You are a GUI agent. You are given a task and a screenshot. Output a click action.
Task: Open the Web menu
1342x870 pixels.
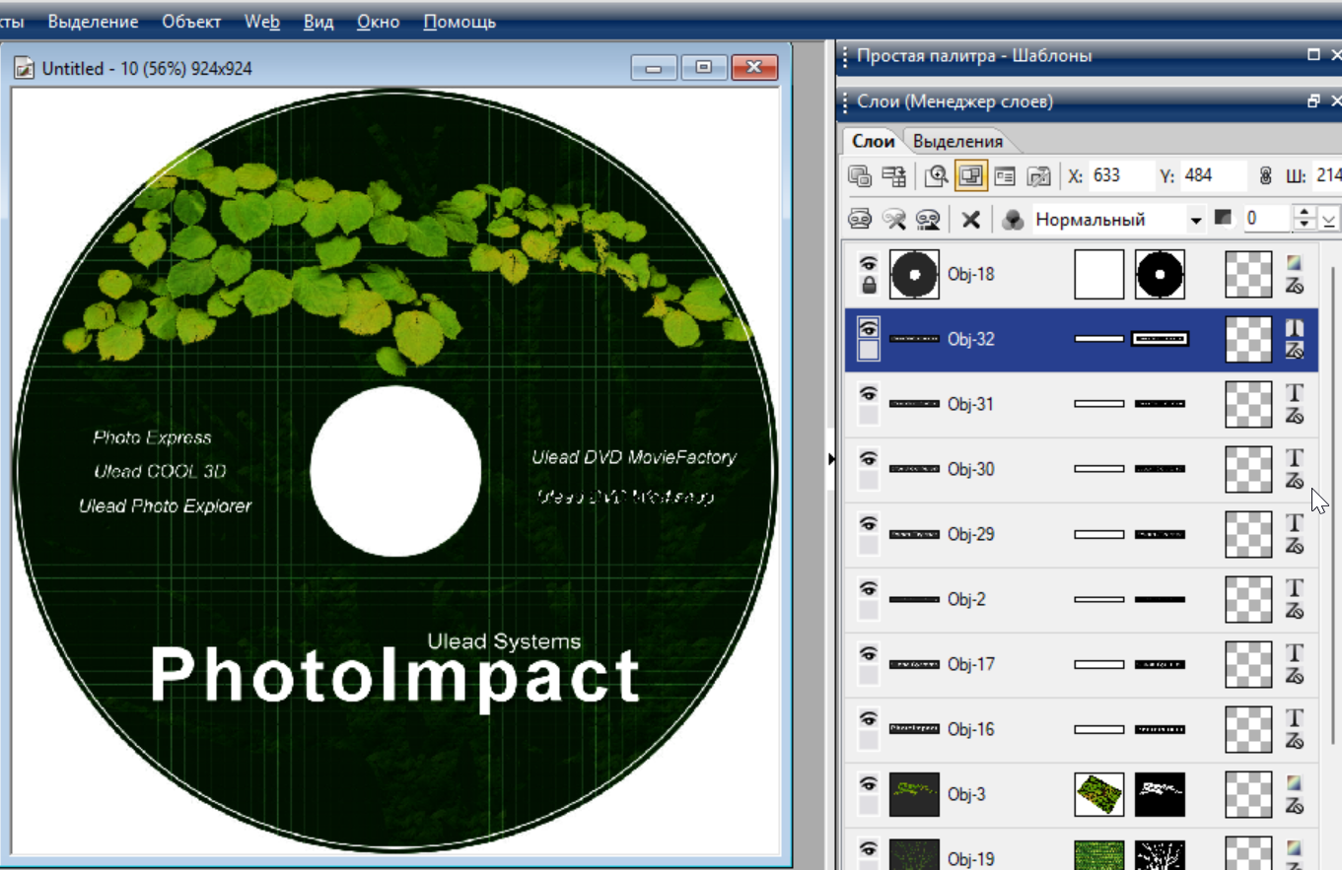262,22
